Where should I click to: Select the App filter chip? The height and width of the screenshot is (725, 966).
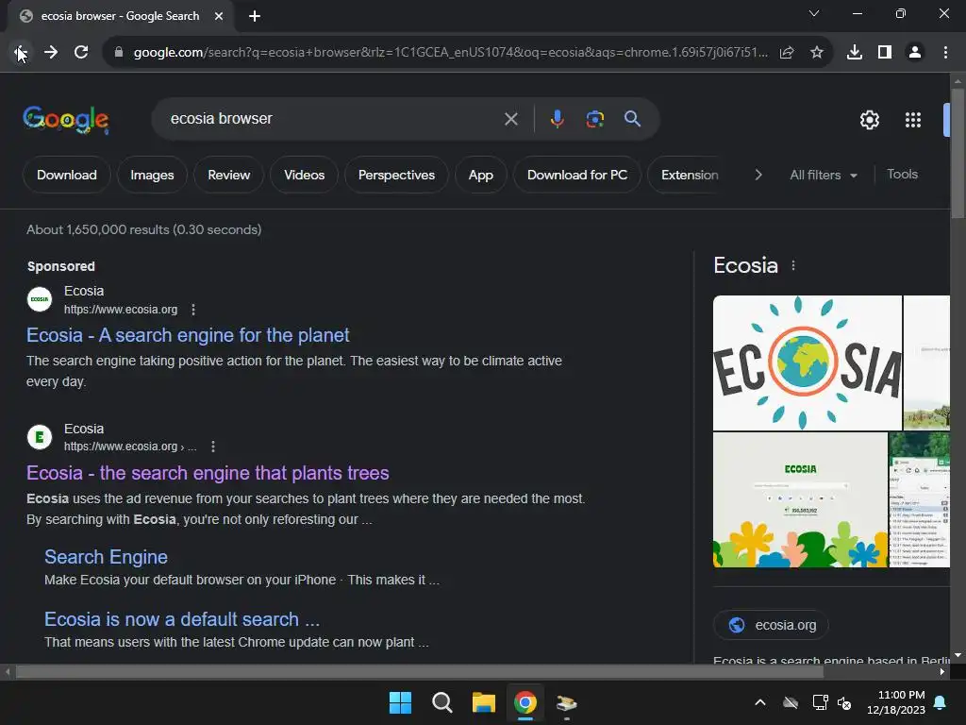480,175
